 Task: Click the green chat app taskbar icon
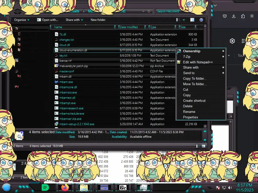[x=45, y=187]
